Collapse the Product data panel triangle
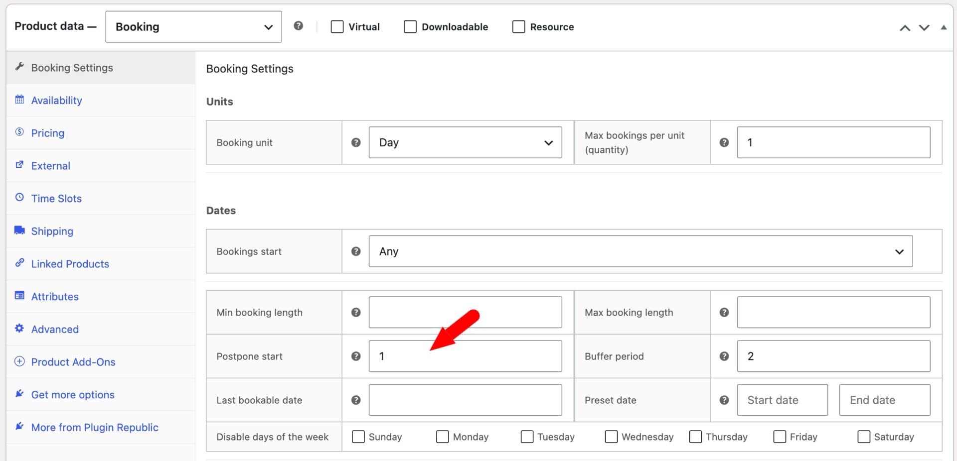957x461 pixels. 944,27
